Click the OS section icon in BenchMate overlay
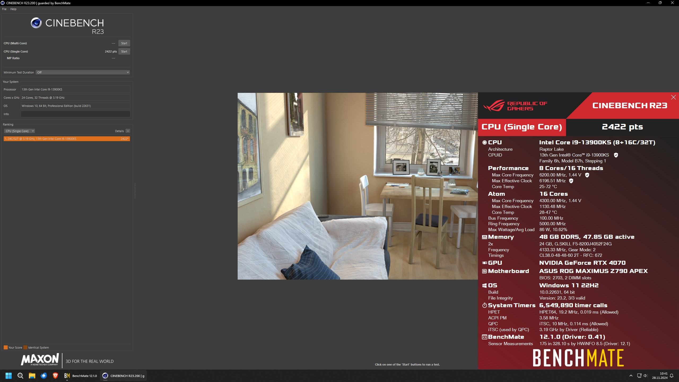The image size is (679, 382). [x=484, y=285]
